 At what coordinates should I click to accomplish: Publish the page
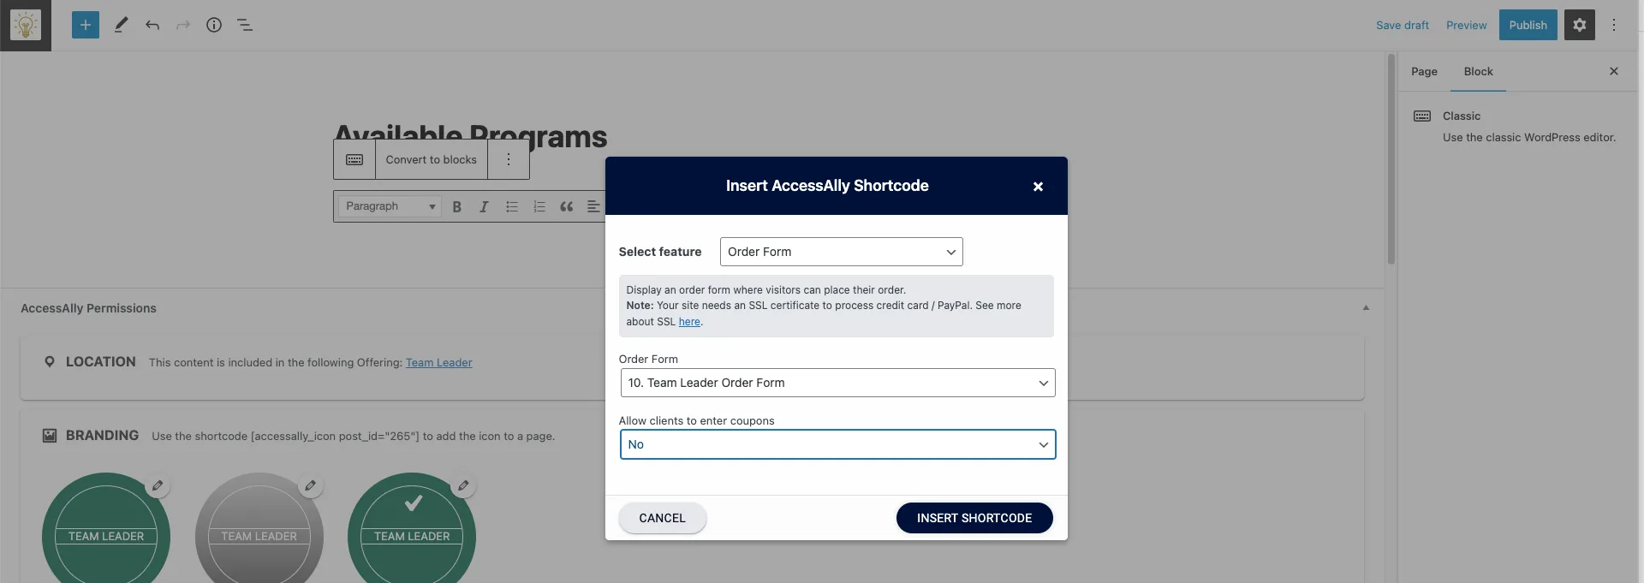click(x=1528, y=25)
